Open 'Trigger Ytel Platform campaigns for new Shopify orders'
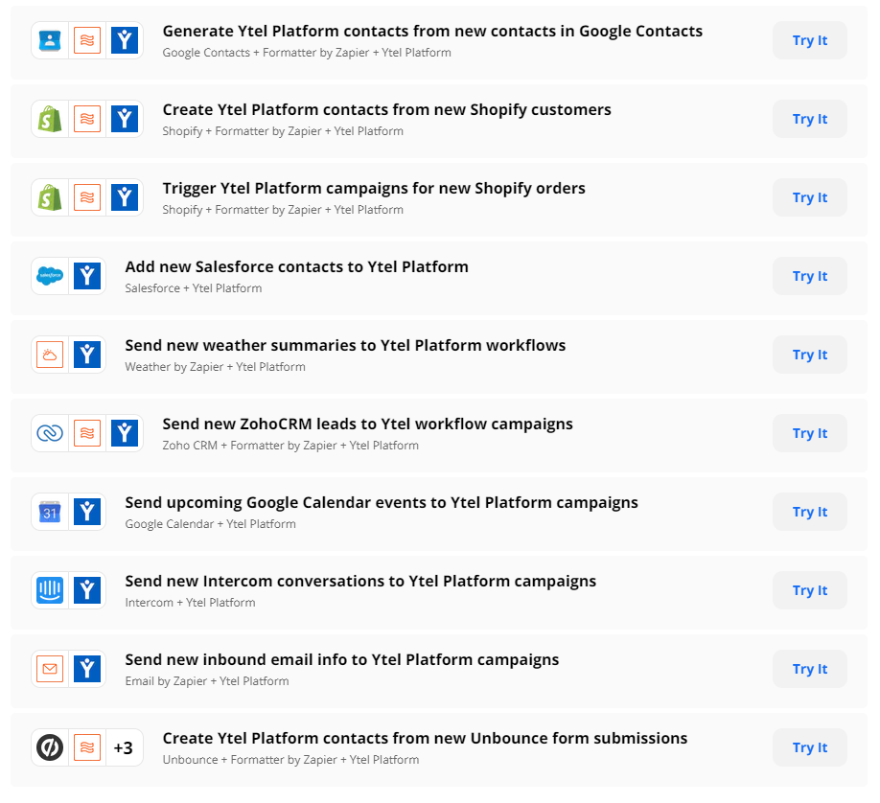 [374, 188]
